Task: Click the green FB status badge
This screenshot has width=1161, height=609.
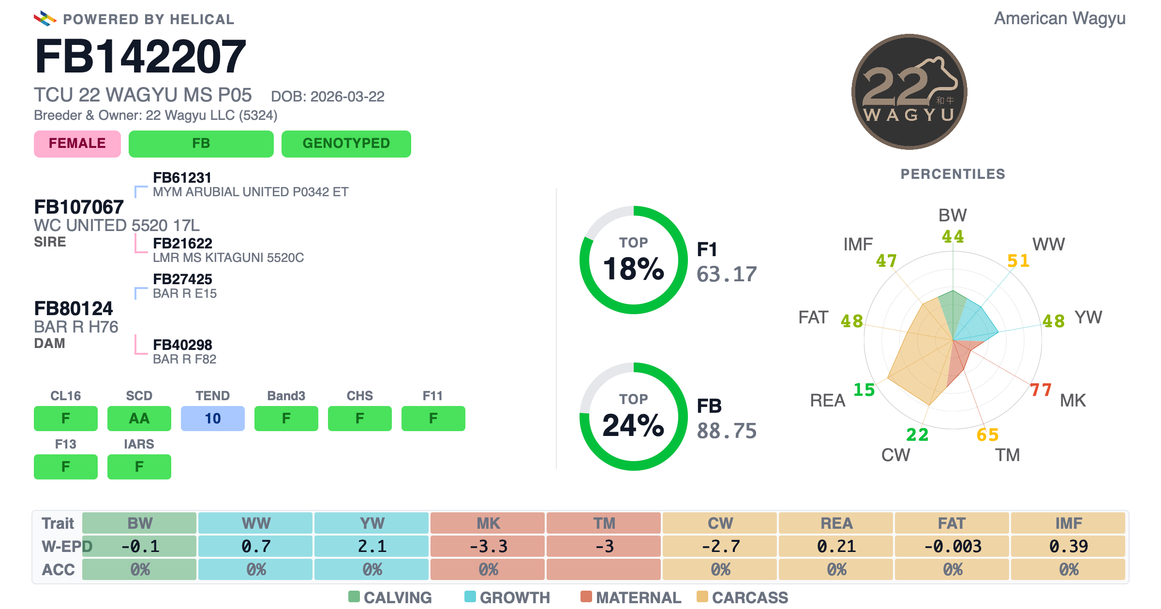Action: (x=201, y=144)
